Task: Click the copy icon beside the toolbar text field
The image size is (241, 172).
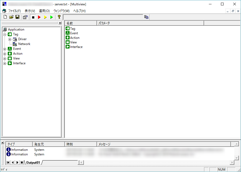Action: [x=146, y=17]
